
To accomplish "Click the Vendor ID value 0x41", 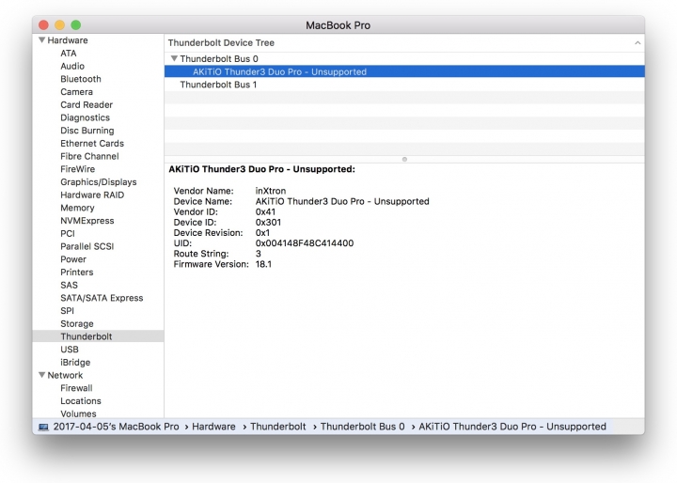I will point(265,212).
